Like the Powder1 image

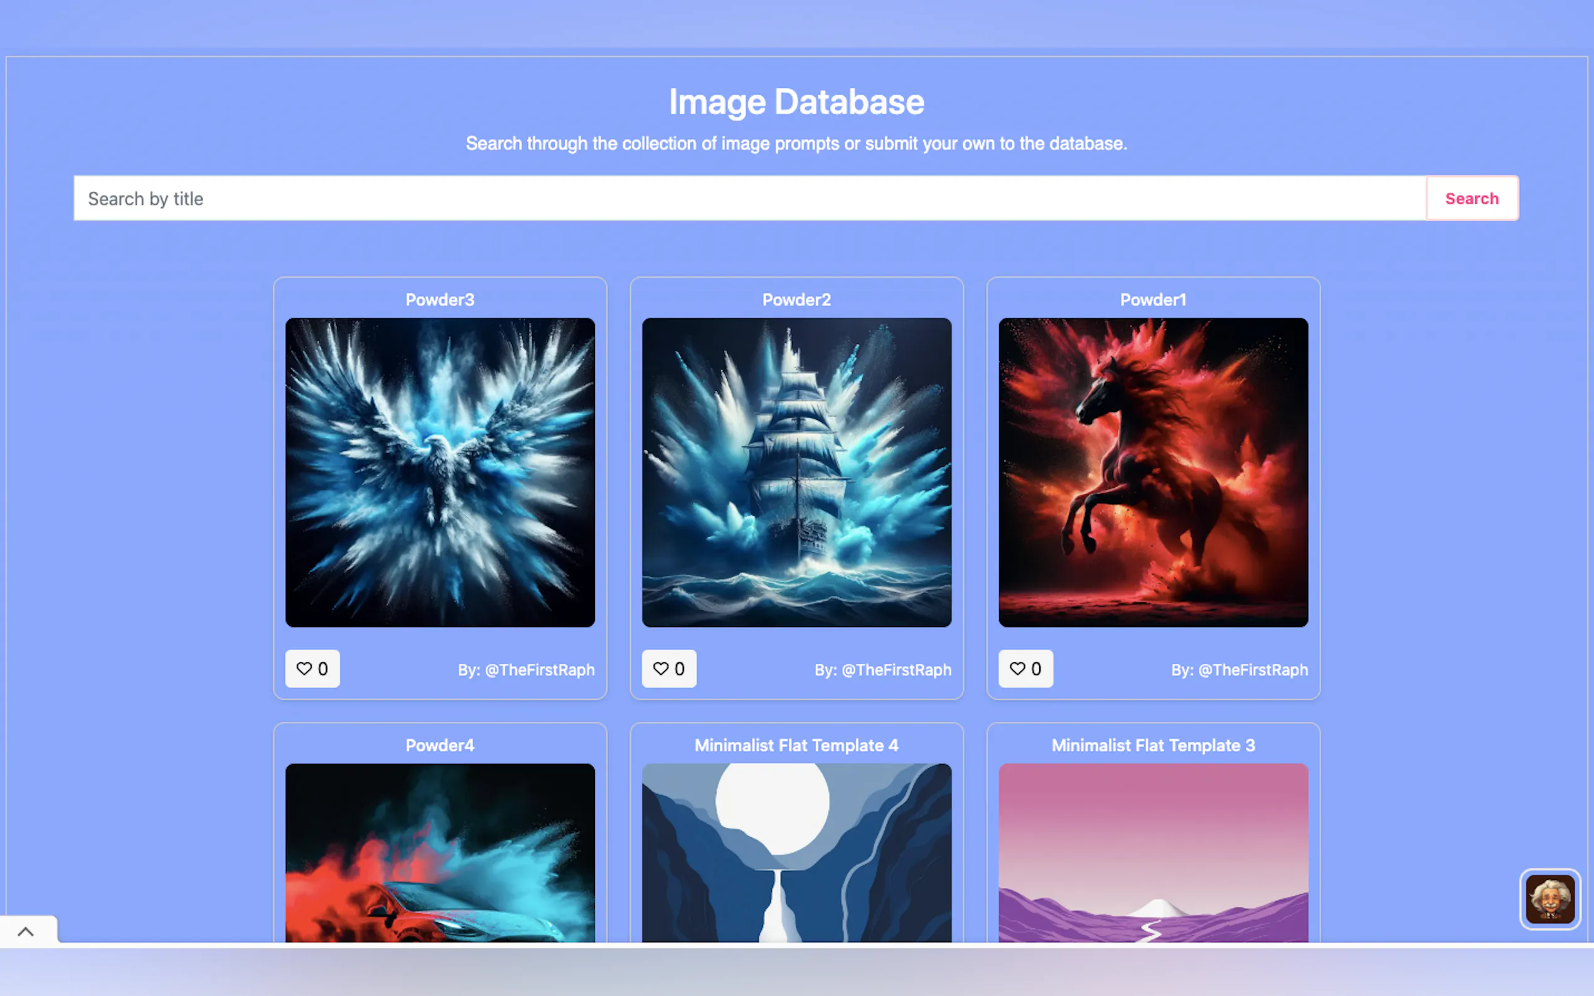click(x=1025, y=669)
